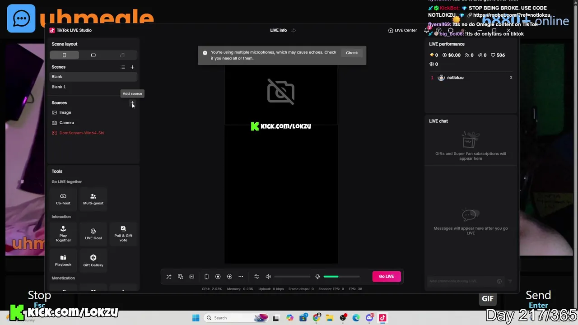This screenshot has height=325, width=578.
Task: Open the Co-host tool
Action: pos(63,199)
